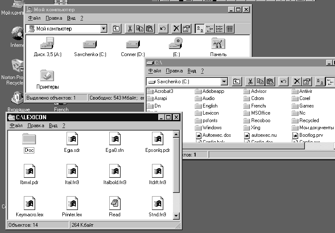This screenshot has height=233, width=335.
Task: Click Undo icon in C:\ window toolbar
Action: [x=283, y=82]
